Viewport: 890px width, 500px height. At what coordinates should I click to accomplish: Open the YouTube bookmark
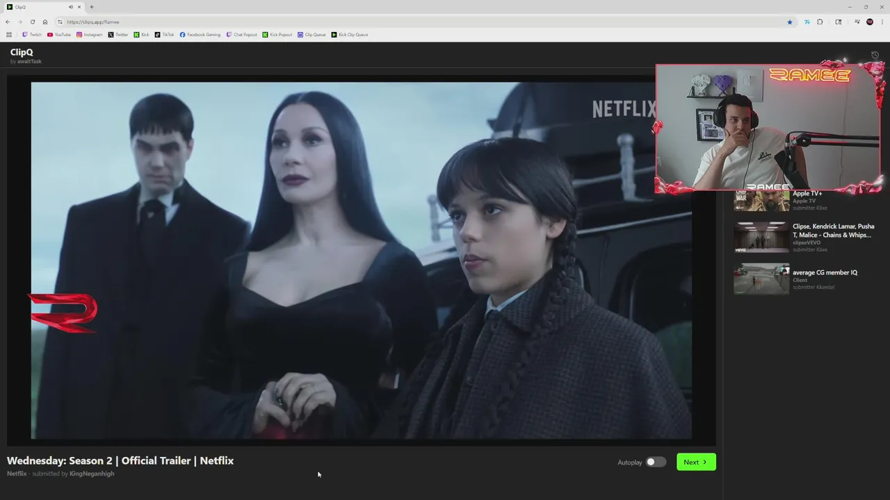(59, 35)
